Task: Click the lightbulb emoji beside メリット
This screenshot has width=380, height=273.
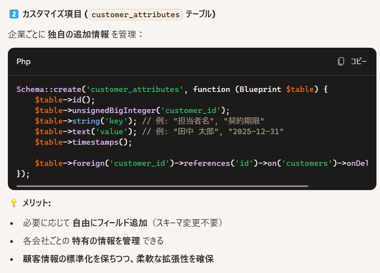Action: 14,203
